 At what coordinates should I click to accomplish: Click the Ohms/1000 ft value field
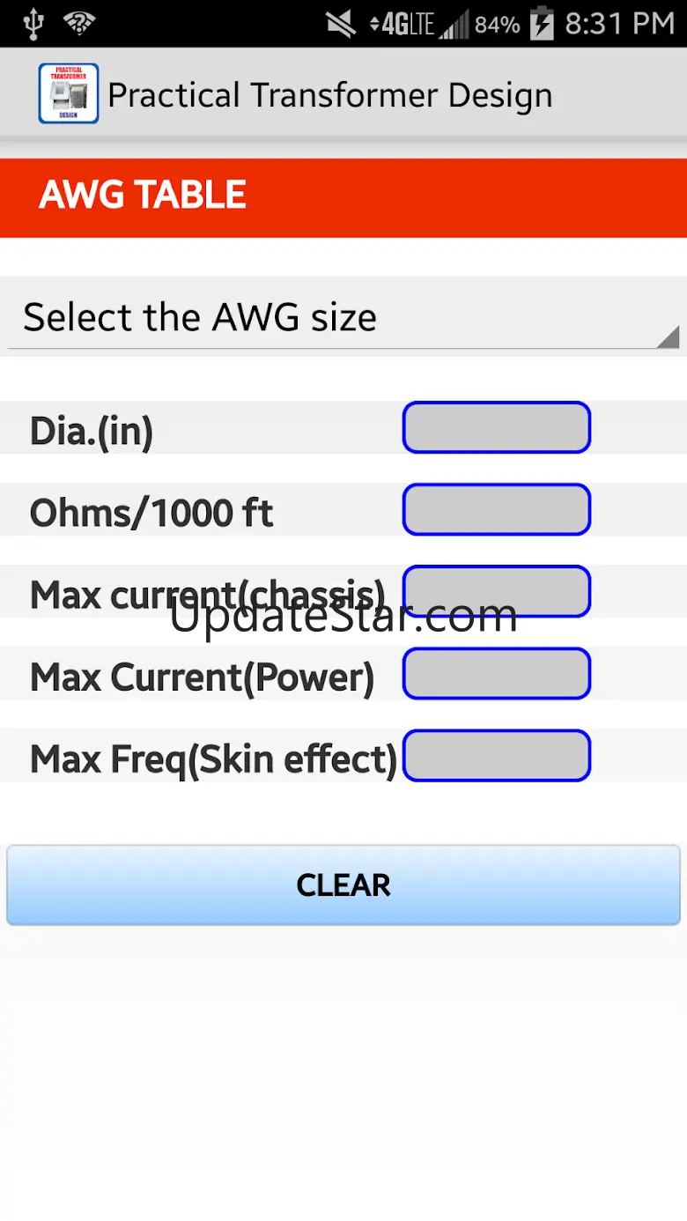click(497, 510)
